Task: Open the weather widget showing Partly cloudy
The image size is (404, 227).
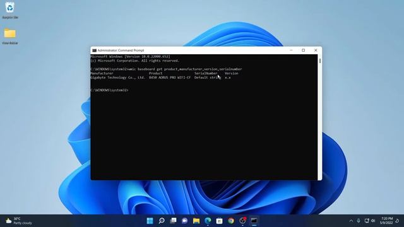Action: pos(19,221)
